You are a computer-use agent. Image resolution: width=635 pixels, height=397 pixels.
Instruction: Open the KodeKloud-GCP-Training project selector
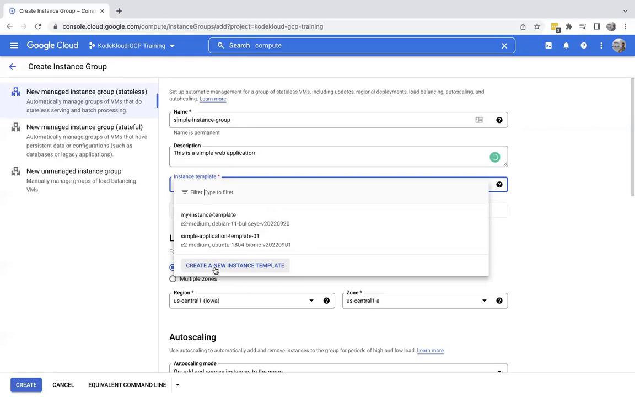coord(132,46)
